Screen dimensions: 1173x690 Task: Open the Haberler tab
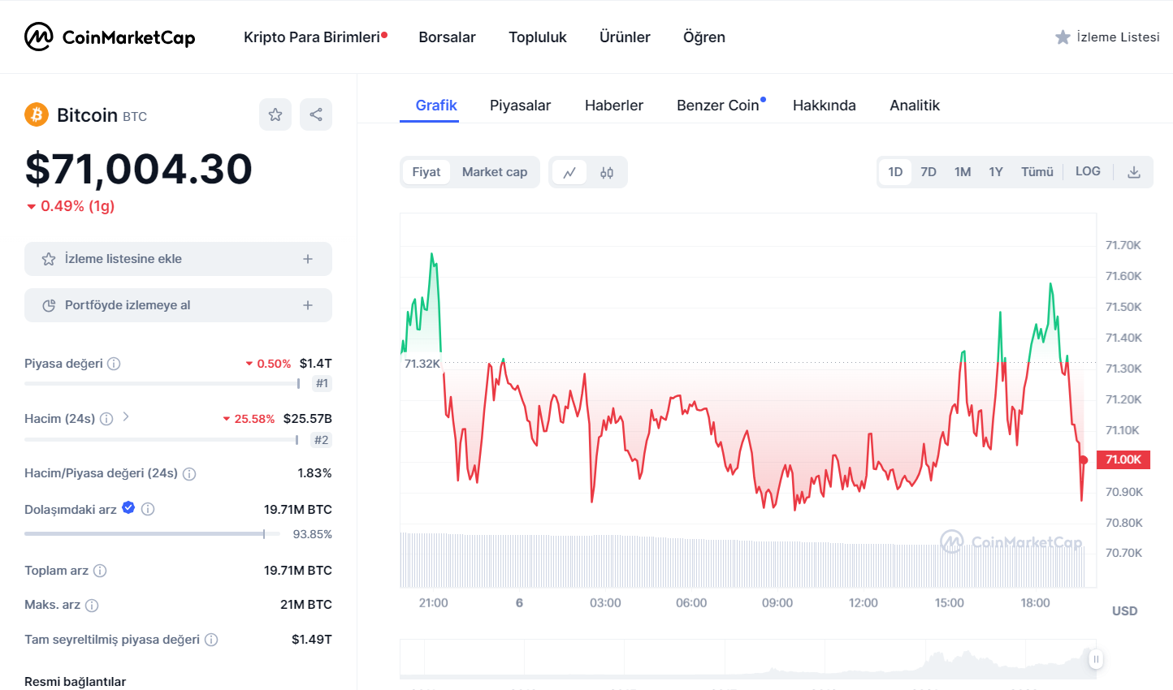point(614,106)
